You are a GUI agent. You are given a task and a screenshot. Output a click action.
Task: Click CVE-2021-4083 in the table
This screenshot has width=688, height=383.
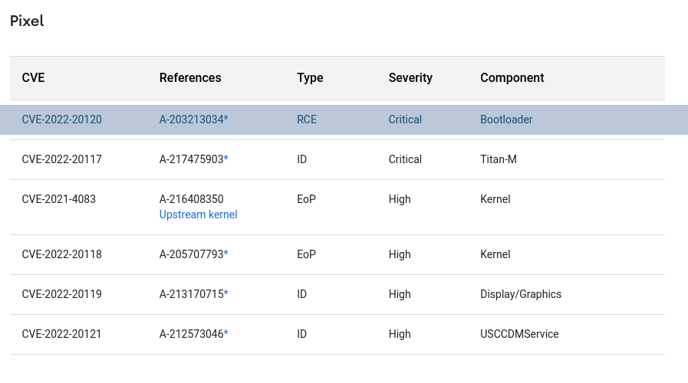point(59,199)
